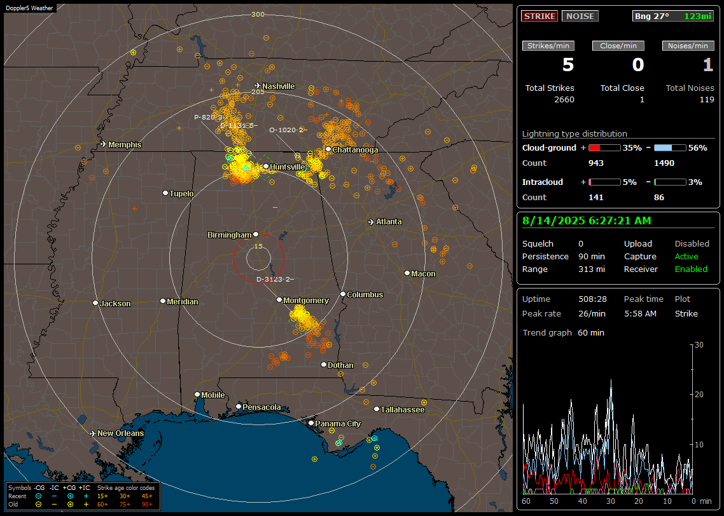Select the Tallahassee city marker
The width and height of the screenshot is (724, 516).
377,409
